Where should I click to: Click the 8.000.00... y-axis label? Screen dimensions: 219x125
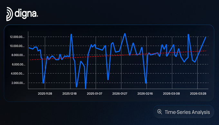point(18,55)
